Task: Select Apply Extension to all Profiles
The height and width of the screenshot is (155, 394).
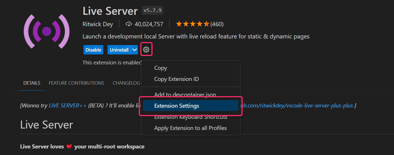Action: (x=191, y=128)
